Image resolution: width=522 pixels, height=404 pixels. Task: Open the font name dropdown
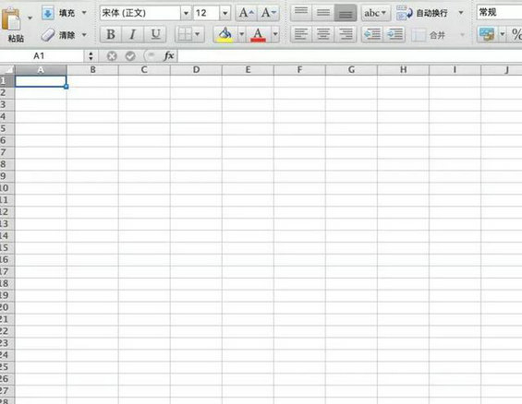pyautogui.click(x=186, y=13)
